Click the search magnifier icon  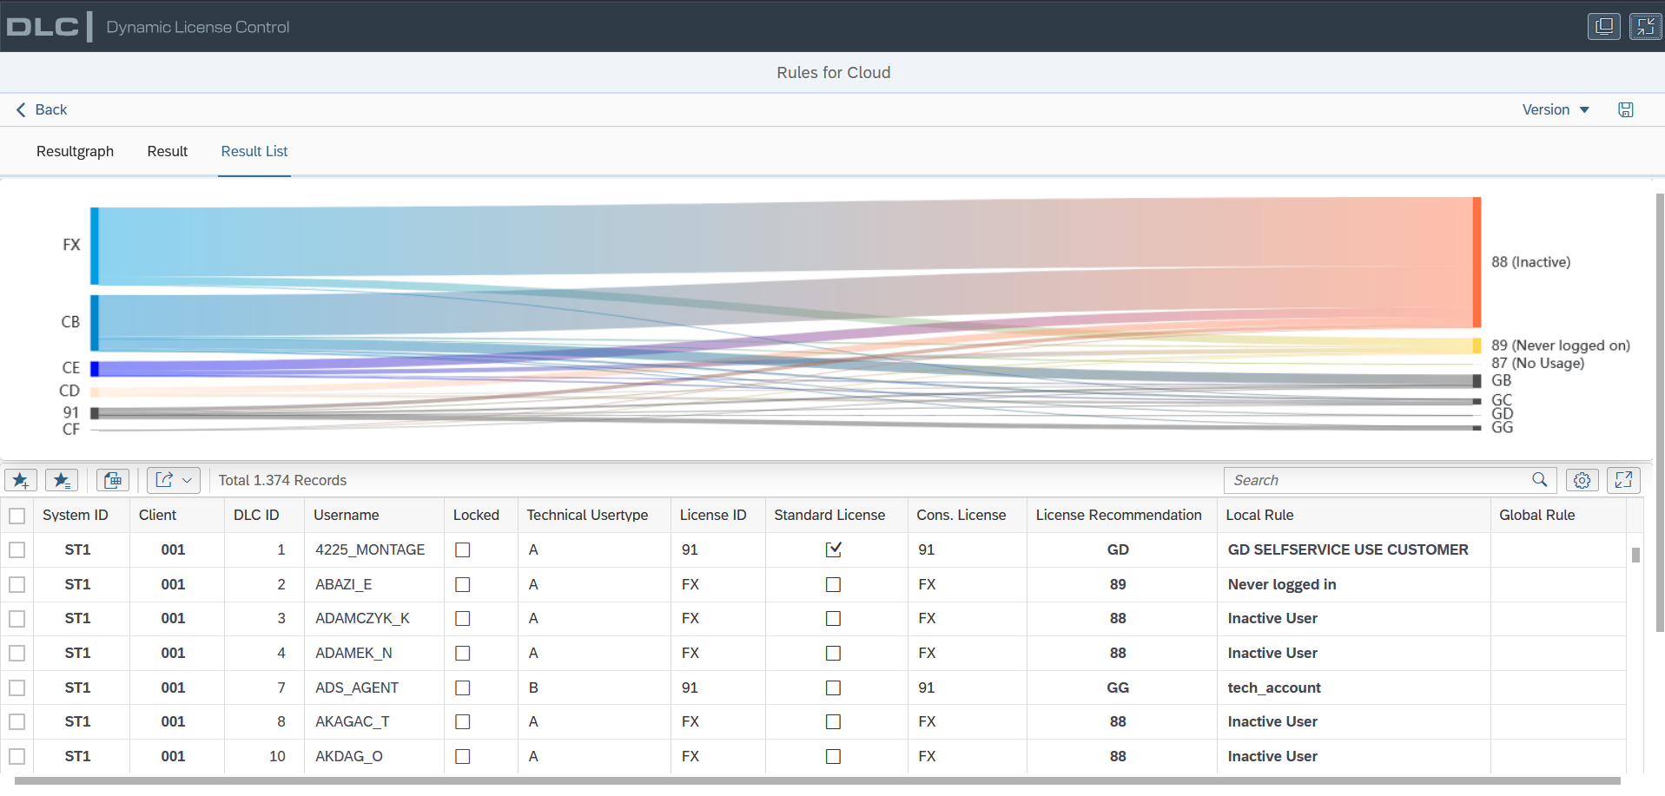1540,480
